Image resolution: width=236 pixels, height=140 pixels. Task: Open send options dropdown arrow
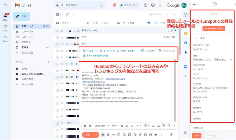[x=96, y=135]
